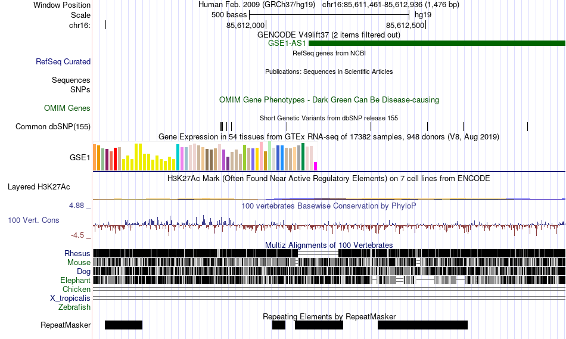The height and width of the screenshot is (339, 566).
Task: Select the X_tropicalis species label
Action: [x=70, y=298]
